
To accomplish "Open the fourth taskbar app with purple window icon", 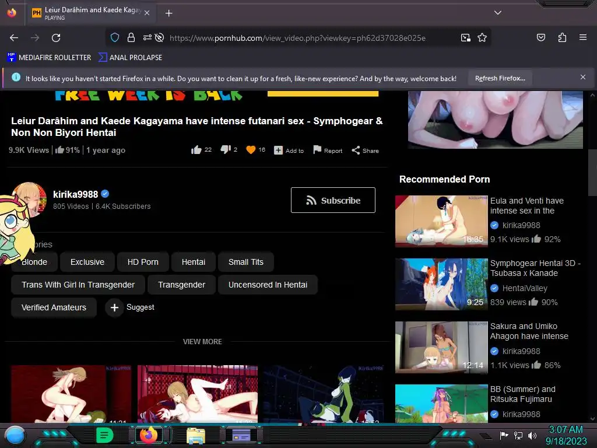I will [241, 435].
